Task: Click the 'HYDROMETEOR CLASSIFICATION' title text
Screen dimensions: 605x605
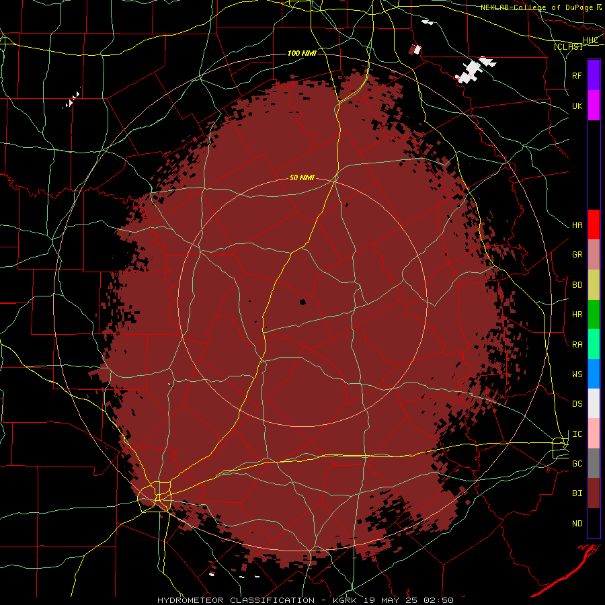Action: click(236, 600)
